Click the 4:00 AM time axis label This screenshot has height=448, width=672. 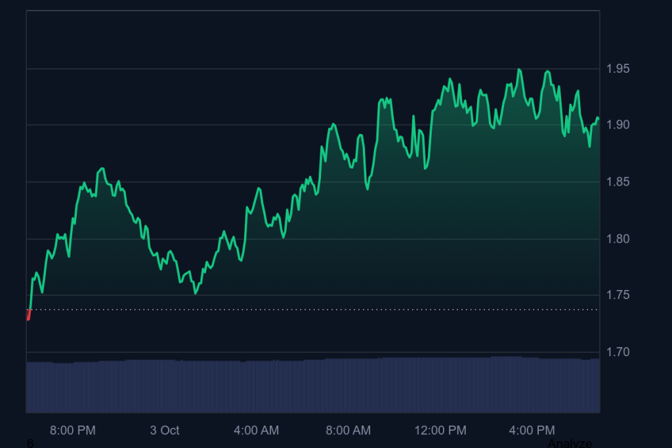click(x=256, y=430)
